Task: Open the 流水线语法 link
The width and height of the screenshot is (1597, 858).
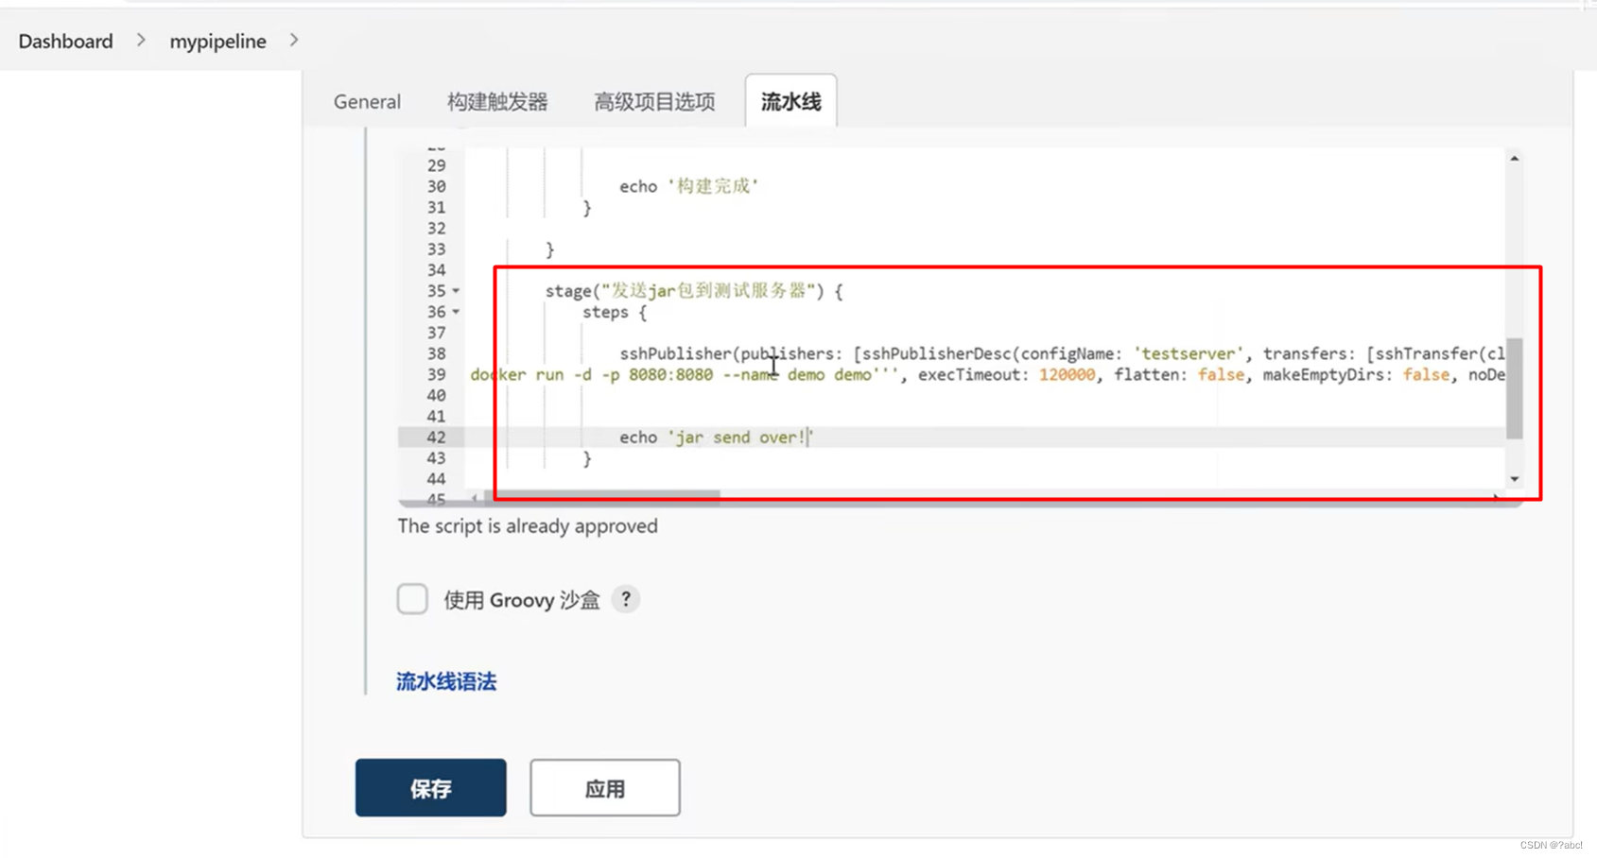Action: tap(446, 681)
